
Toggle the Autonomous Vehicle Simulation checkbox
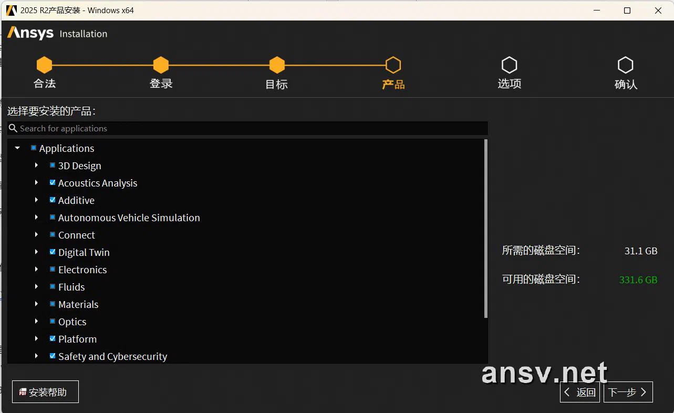(53, 218)
